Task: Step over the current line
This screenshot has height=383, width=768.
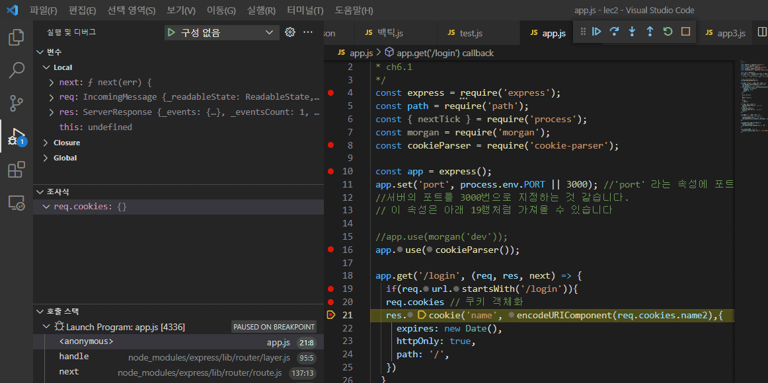Action: (615, 32)
